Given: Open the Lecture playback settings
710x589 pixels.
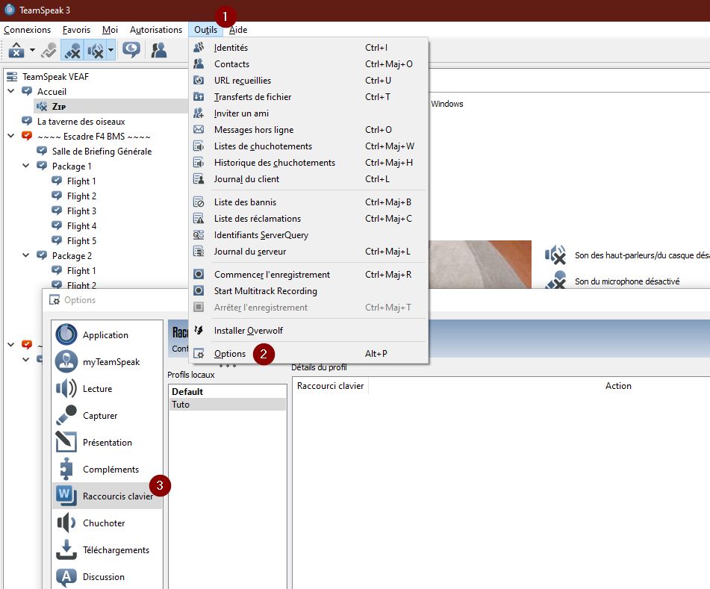Looking at the screenshot, I should click(x=97, y=389).
